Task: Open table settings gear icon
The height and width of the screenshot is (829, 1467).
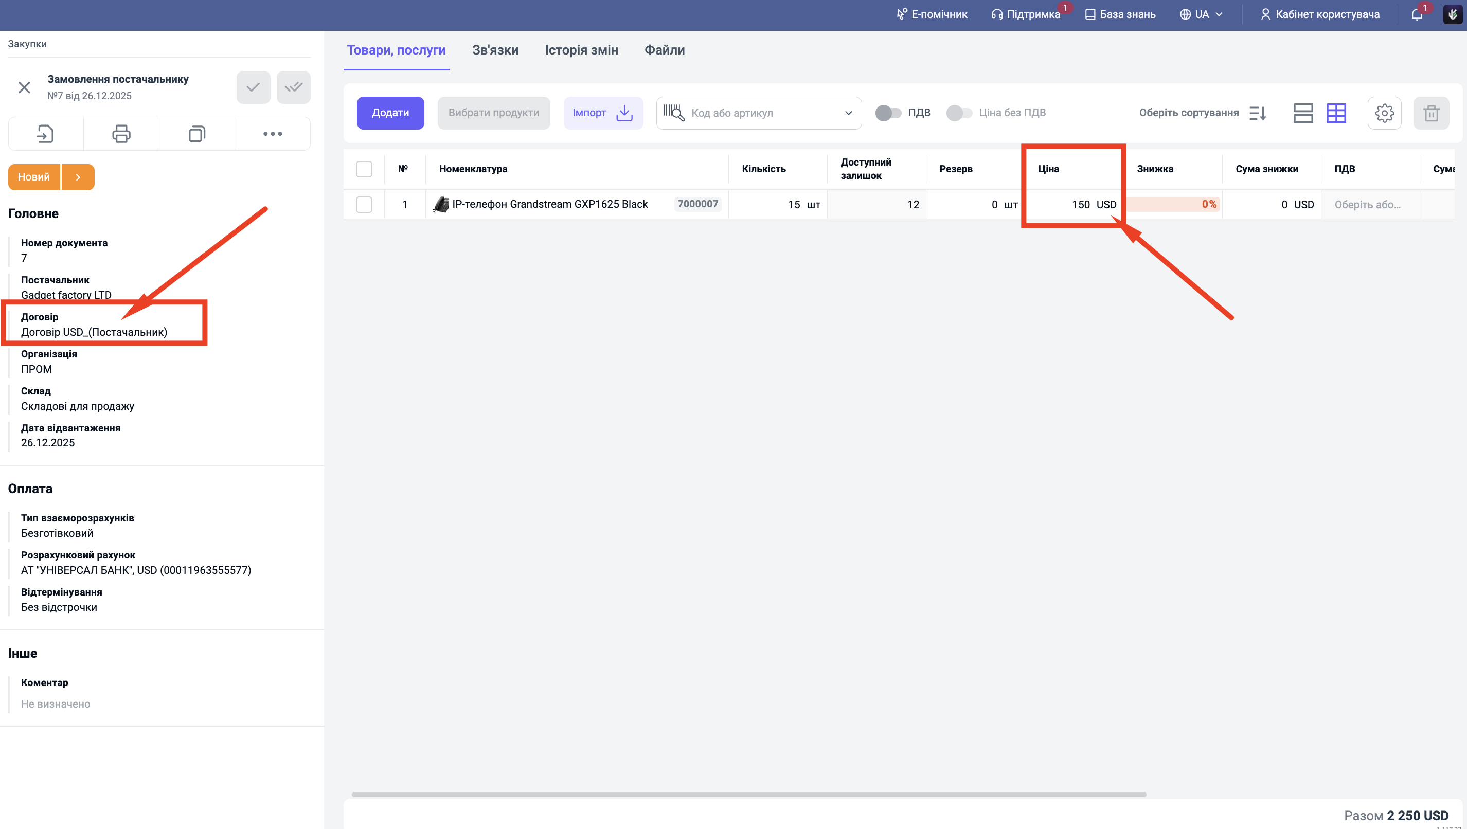Action: [x=1384, y=113]
